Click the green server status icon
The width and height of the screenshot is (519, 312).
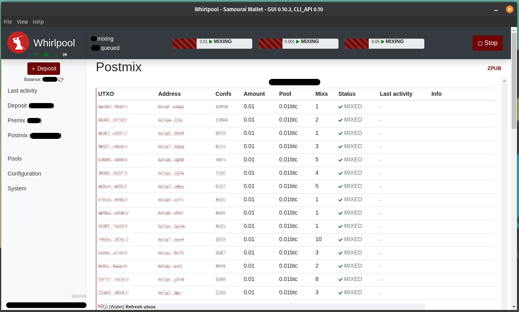tap(46, 55)
